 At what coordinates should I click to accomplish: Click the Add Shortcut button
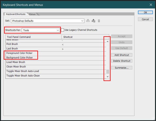point(122,55)
